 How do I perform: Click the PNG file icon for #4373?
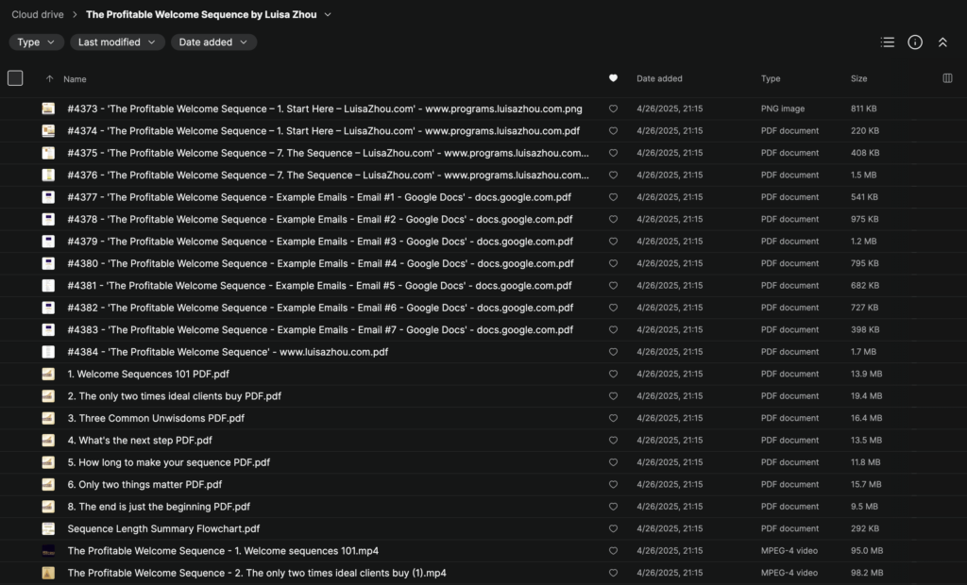coord(48,109)
